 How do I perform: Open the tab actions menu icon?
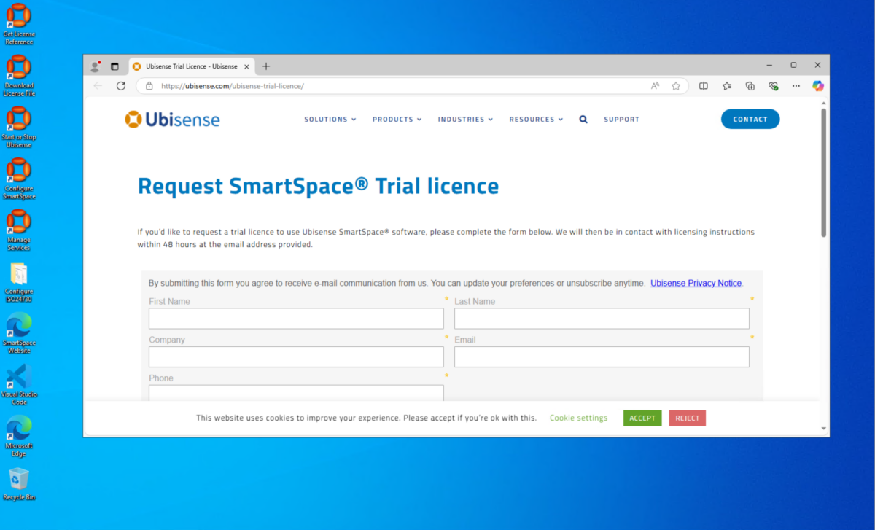tap(114, 66)
